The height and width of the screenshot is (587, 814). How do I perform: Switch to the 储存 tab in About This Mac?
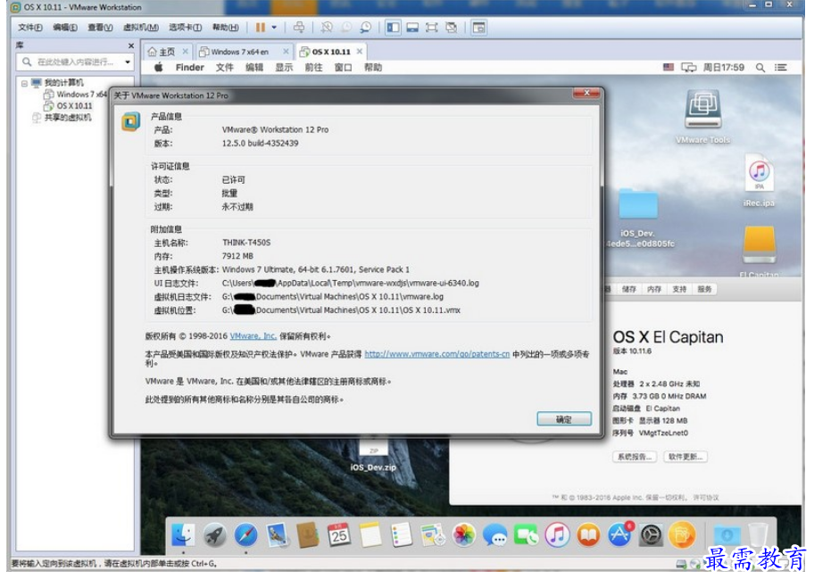628,289
